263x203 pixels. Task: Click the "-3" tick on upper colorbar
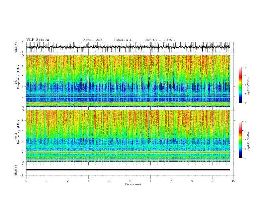245,67
